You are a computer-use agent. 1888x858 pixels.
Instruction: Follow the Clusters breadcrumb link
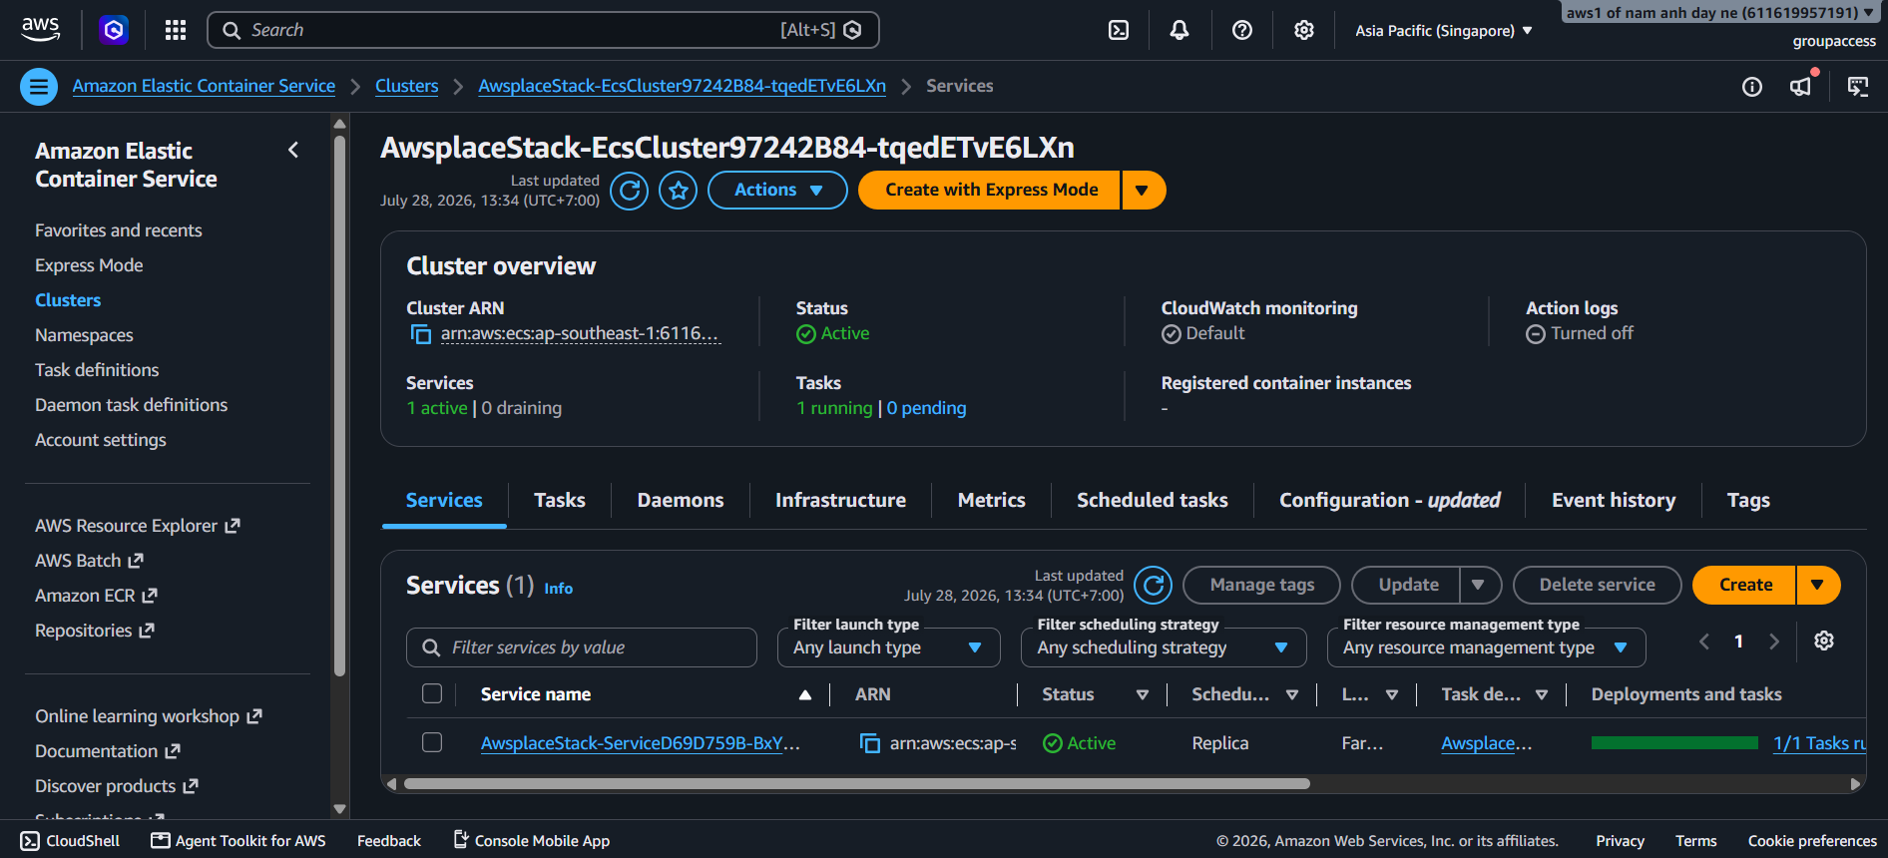pyautogui.click(x=406, y=86)
